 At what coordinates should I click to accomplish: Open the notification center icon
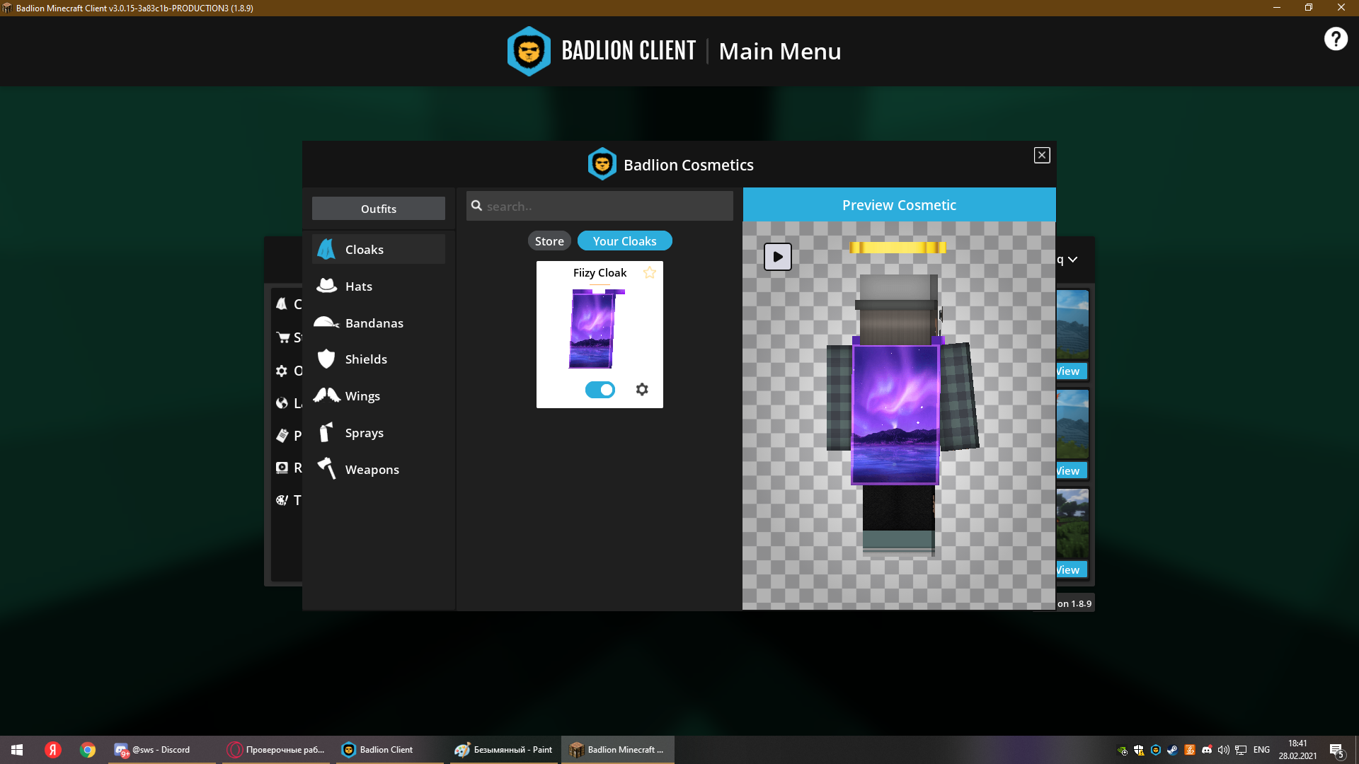click(x=1336, y=751)
